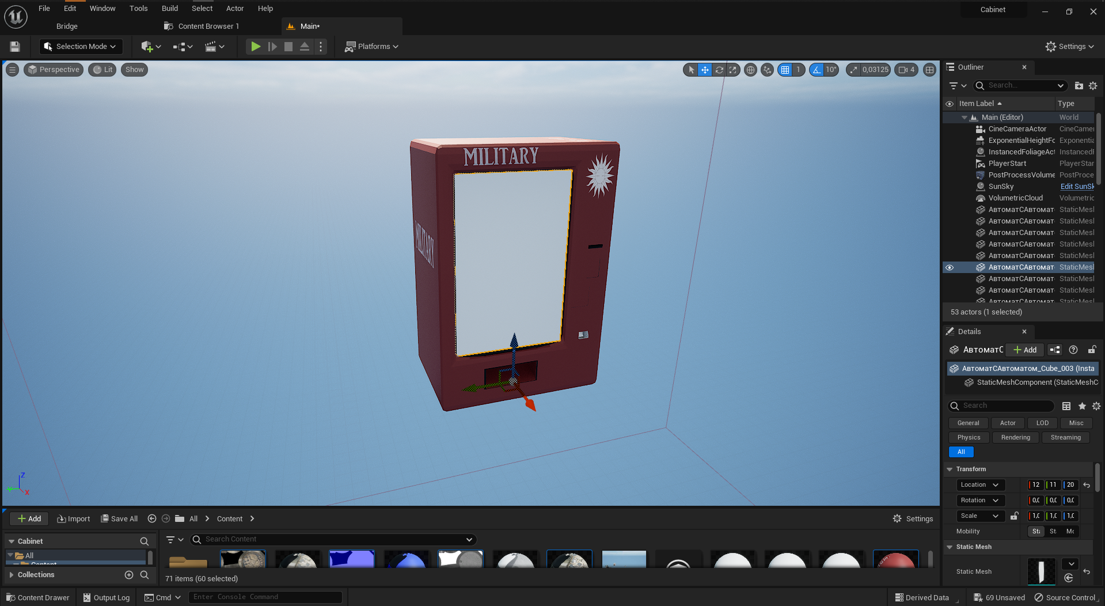Click the Enter Console Command field
Screen dimensions: 1105x606
[265, 597]
